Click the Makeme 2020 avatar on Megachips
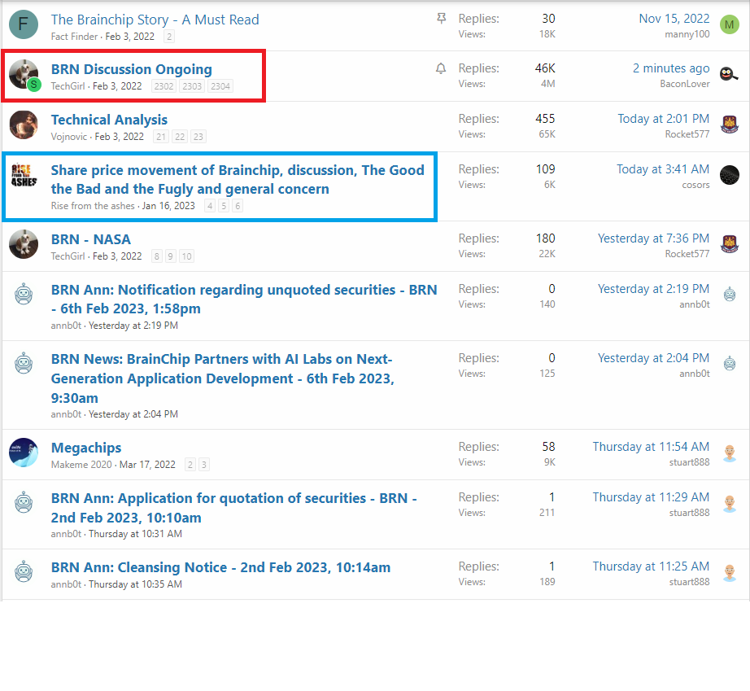The width and height of the screenshot is (750, 691). pyautogui.click(x=24, y=453)
